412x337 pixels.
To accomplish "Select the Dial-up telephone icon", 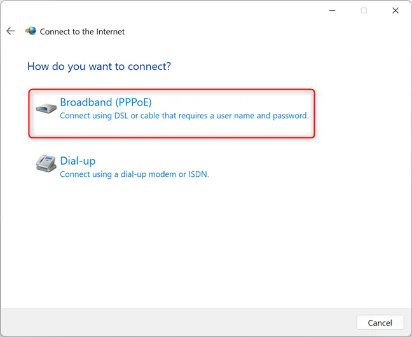I will [46, 163].
